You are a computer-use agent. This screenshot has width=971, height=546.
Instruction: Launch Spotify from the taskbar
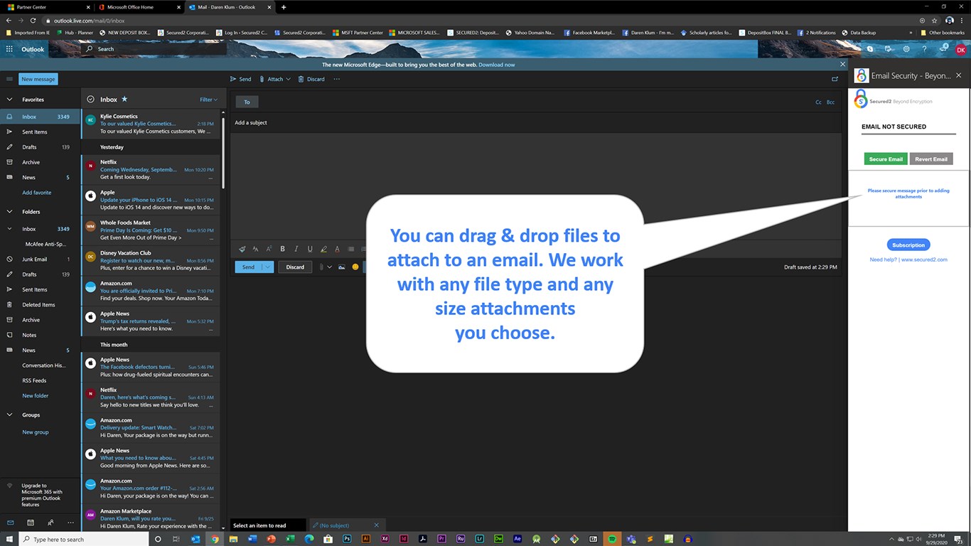(x=612, y=539)
